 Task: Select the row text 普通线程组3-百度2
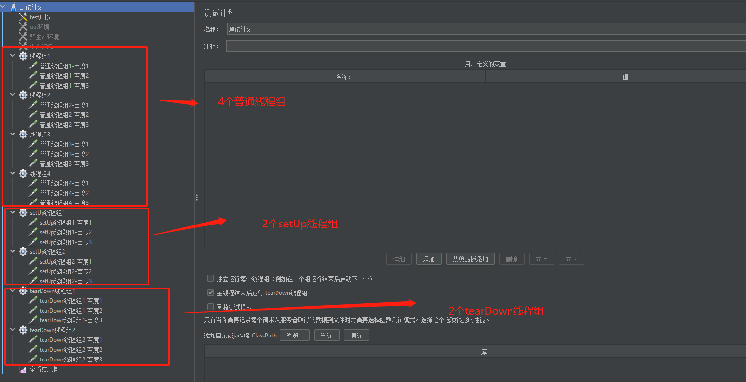(64, 154)
